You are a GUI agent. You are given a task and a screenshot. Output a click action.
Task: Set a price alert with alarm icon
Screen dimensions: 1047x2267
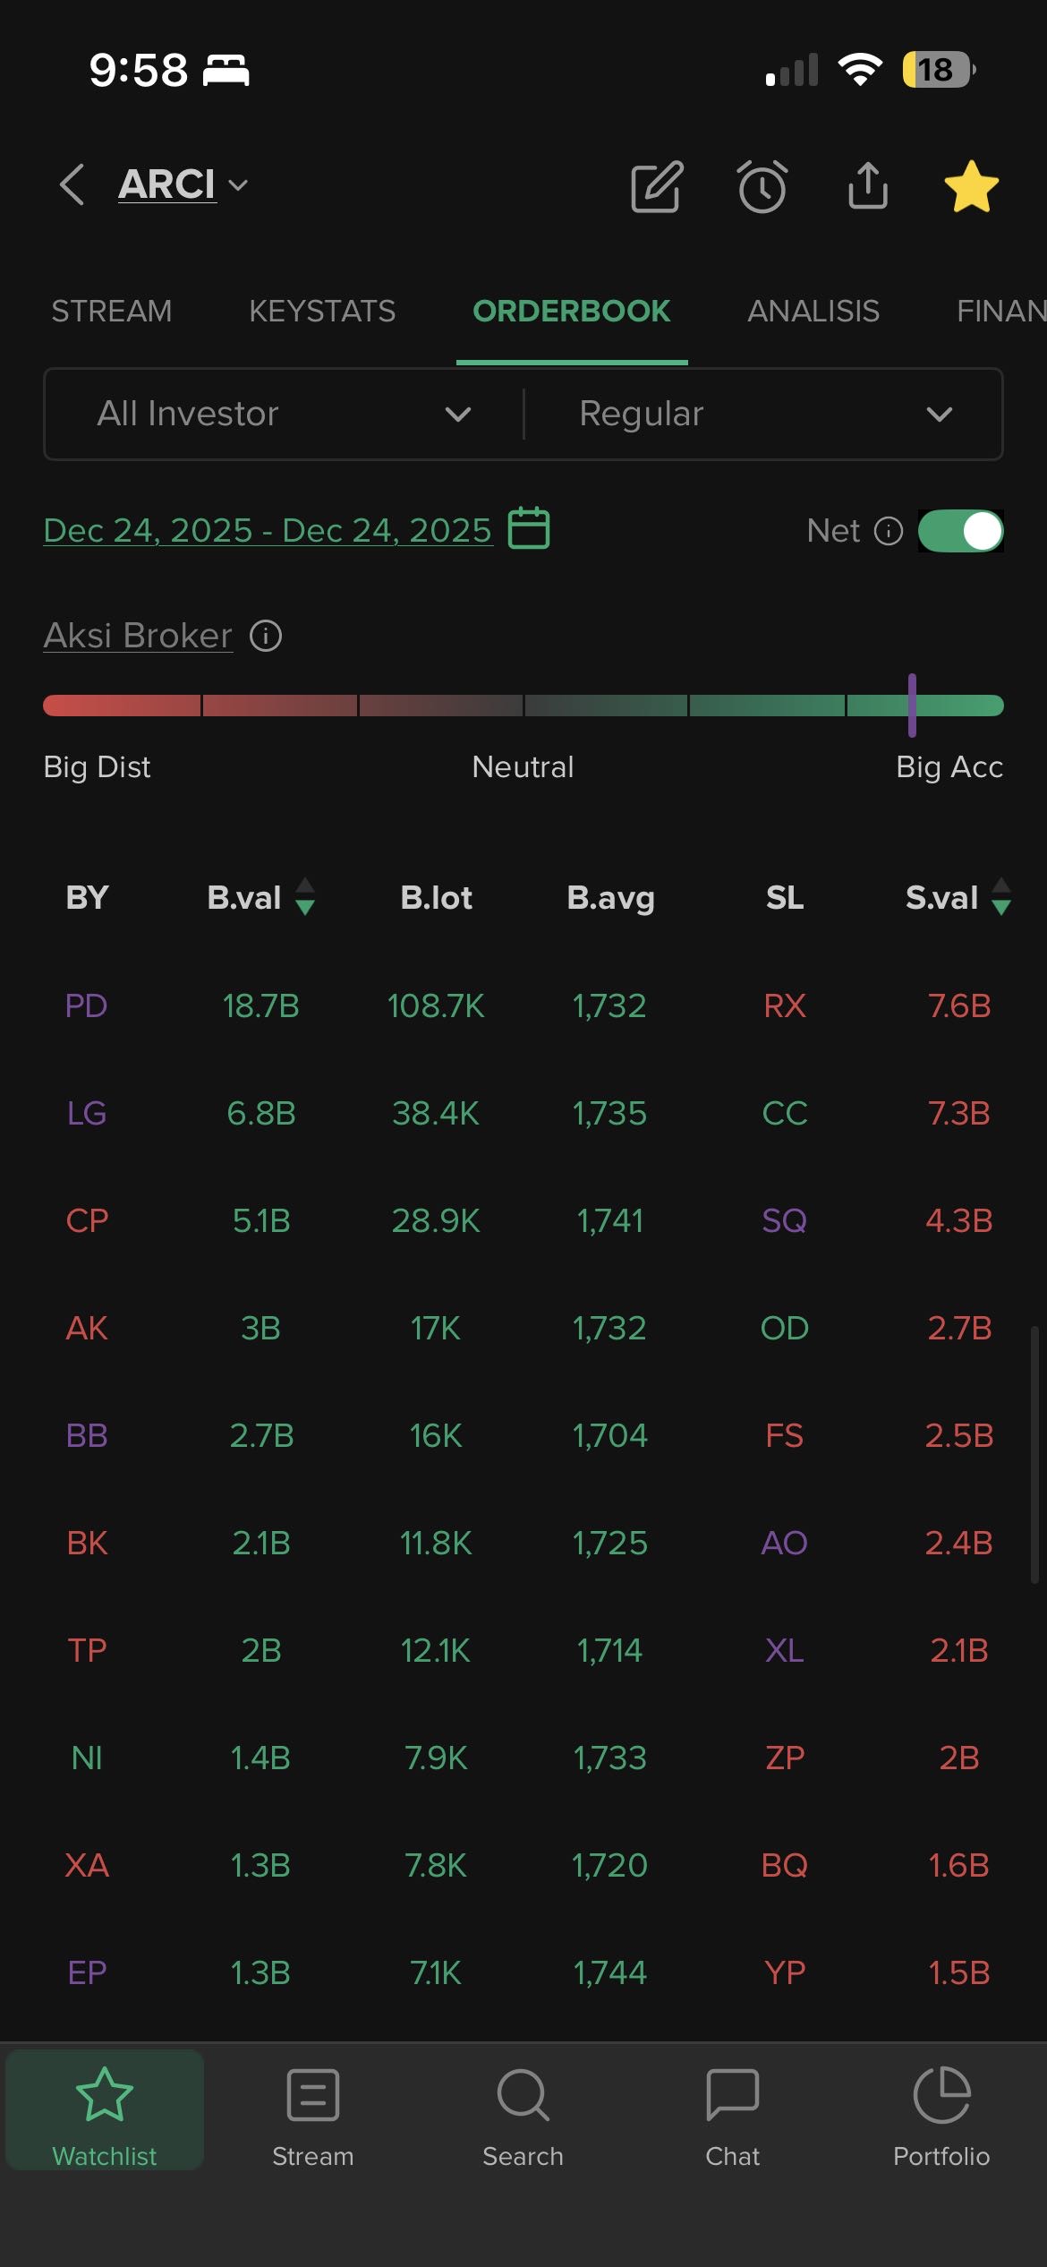click(x=762, y=187)
